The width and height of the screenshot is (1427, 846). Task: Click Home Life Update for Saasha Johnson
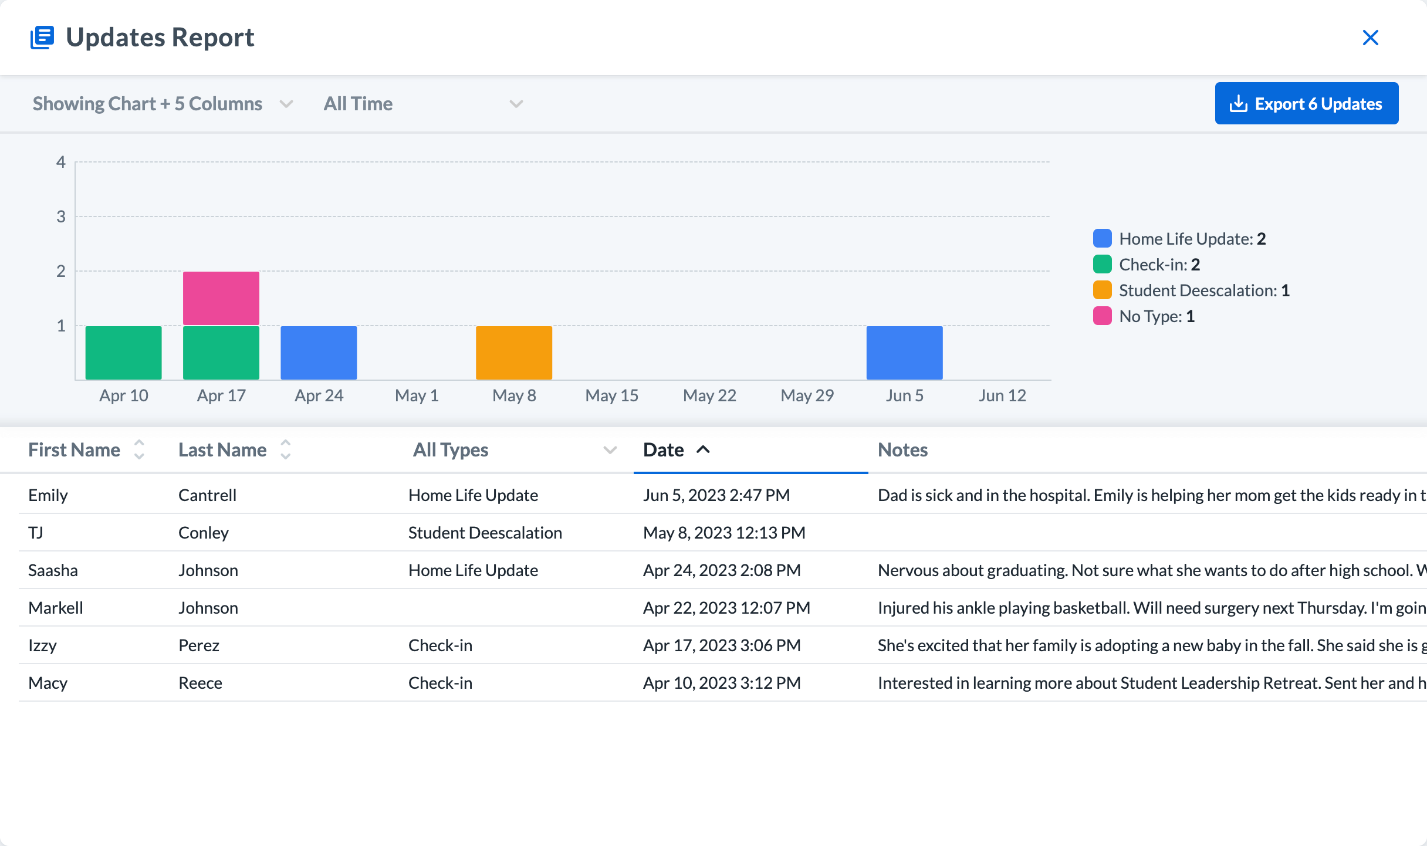(473, 570)
